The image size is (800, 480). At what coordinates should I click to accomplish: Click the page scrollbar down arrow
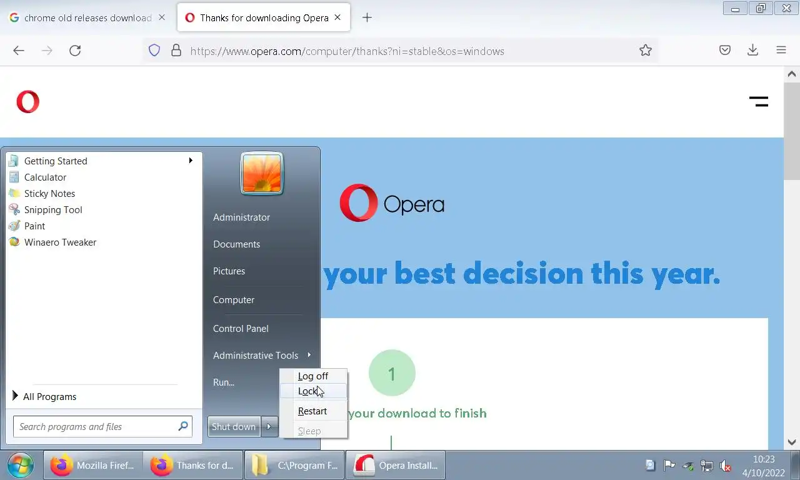tap(792, 442)
